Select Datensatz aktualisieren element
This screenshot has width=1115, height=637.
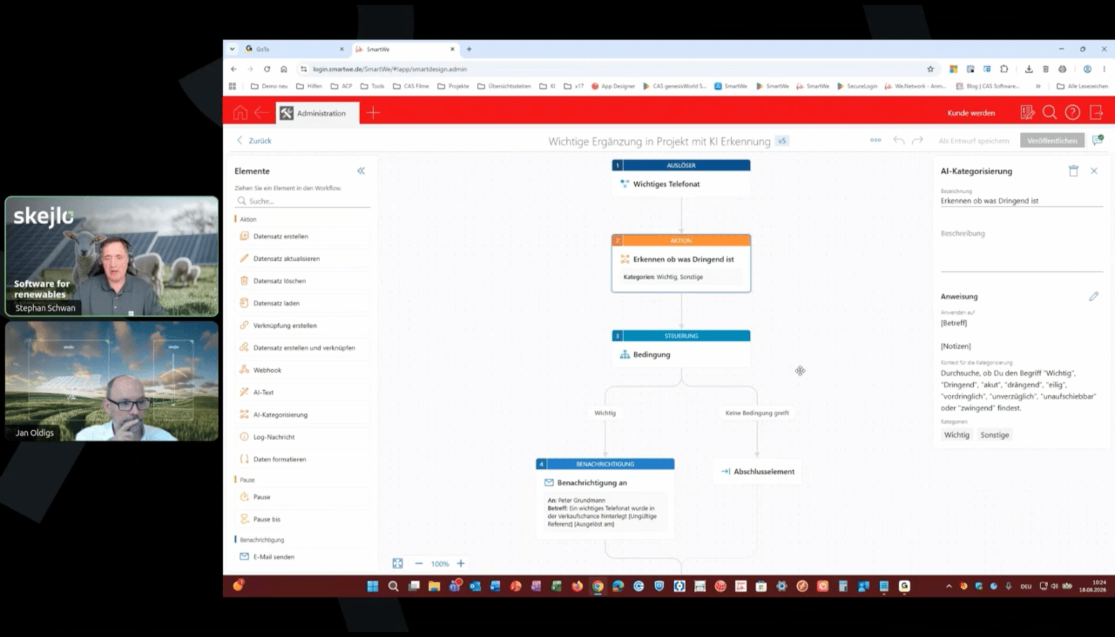[303, 258]
